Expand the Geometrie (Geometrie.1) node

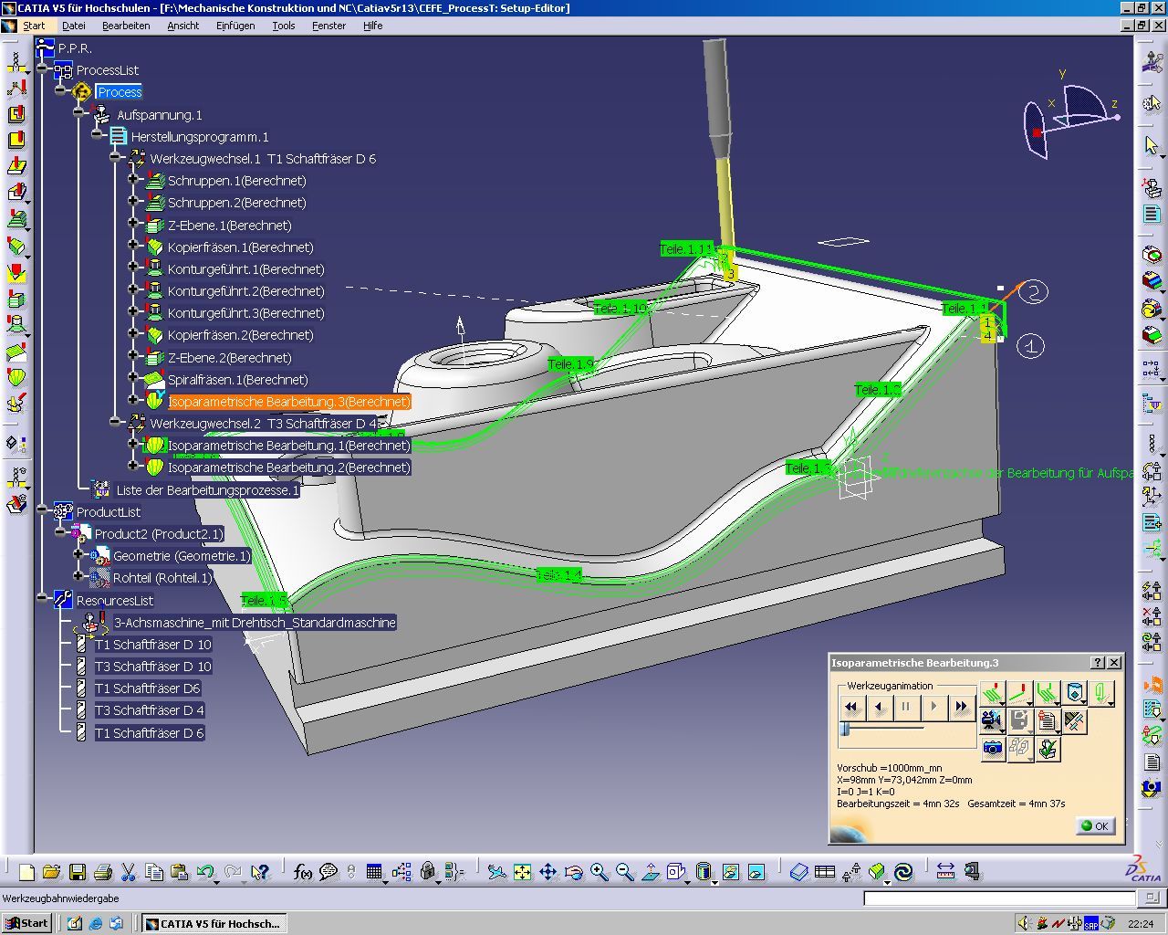click(x=78, y=555)
